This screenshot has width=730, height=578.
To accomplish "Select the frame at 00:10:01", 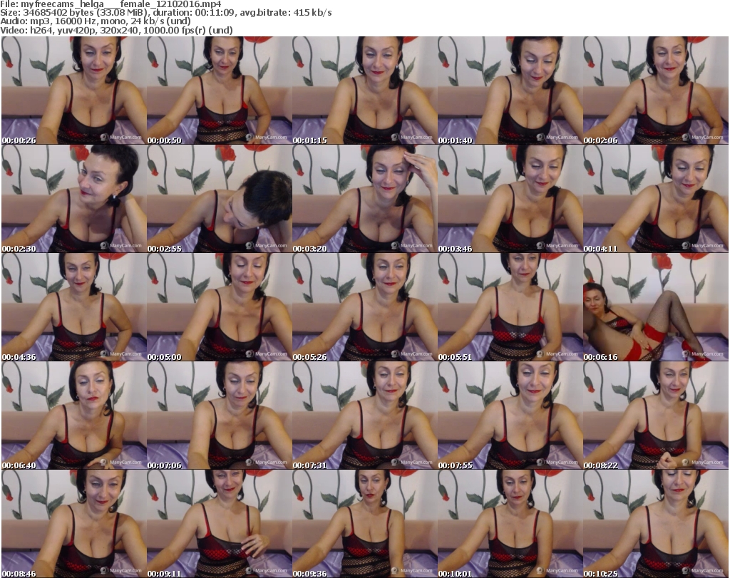I will (x=510, y=524).
